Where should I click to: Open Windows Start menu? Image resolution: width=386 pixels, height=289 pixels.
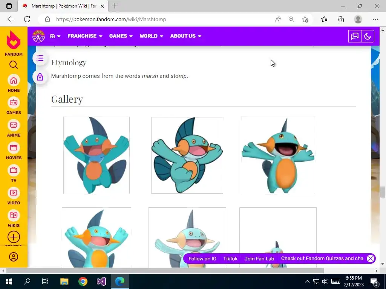[9, 281]
